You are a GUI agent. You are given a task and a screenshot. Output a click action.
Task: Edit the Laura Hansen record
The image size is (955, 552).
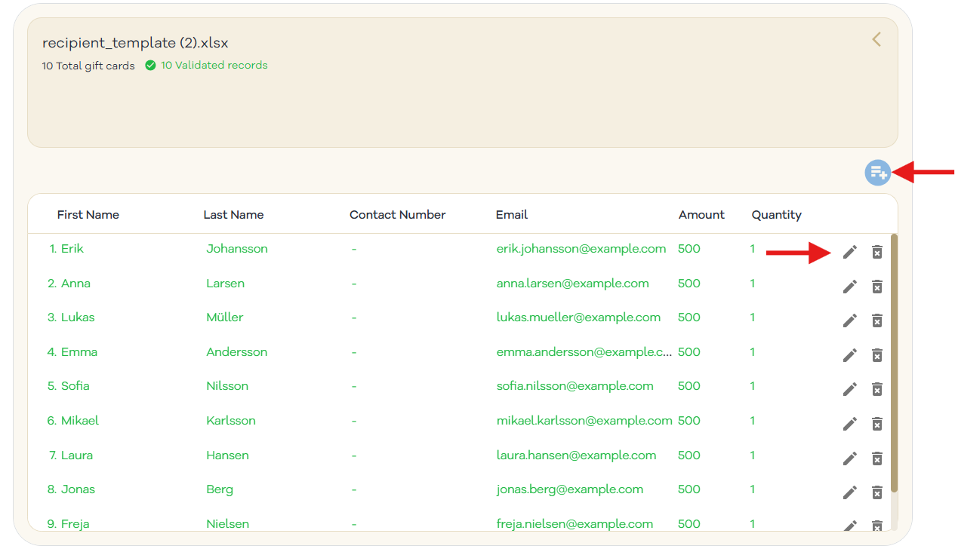click(850, 458)
